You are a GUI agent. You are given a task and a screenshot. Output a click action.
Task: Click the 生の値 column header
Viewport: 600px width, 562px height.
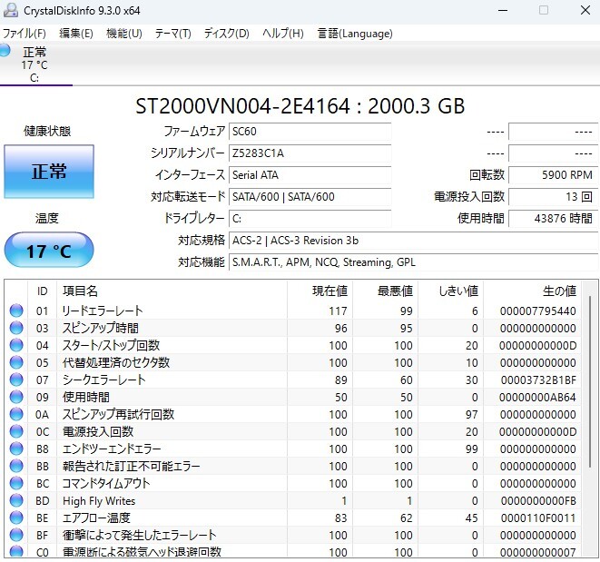point(532,291)
